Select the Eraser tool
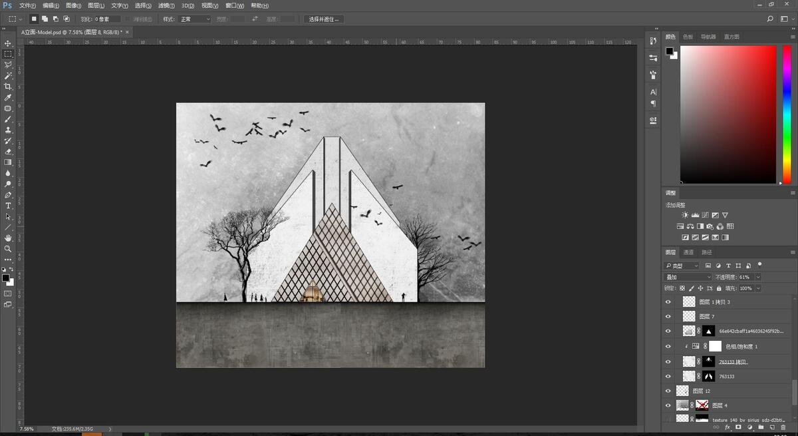The height and width of the screenshot is (436, 798). point(8,152)
